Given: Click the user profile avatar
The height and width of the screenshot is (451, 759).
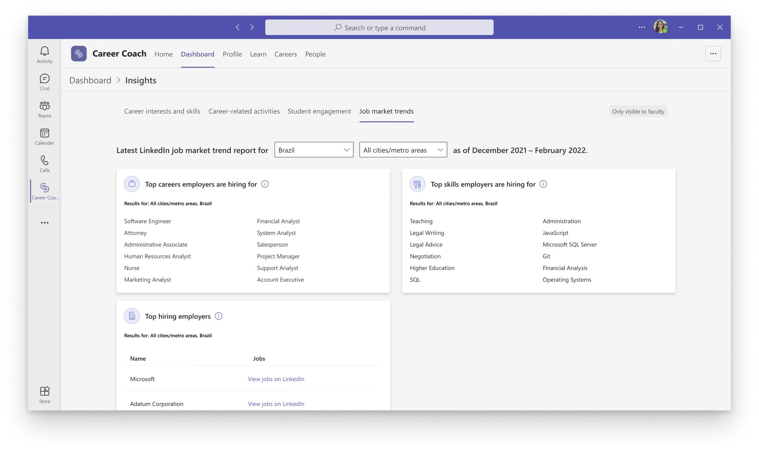Looking at the screenshot, I should coord(660,27).
